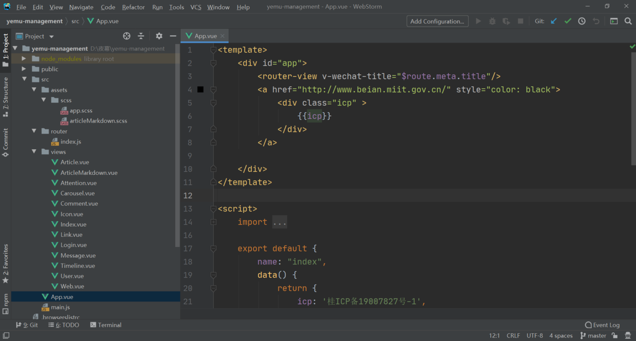This screenshot has height=341, width=636.
Task: Select index.js under router folder
Action: pos(71,142)
